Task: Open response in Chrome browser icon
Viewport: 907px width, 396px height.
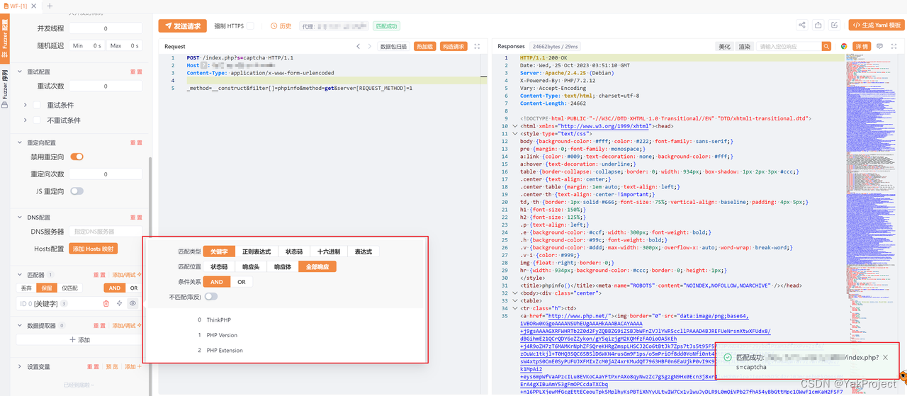Action: pos(844,46)
